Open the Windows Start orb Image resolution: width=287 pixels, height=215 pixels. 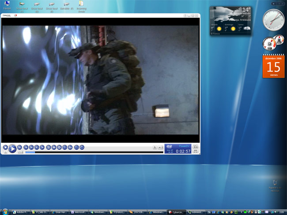5,212
